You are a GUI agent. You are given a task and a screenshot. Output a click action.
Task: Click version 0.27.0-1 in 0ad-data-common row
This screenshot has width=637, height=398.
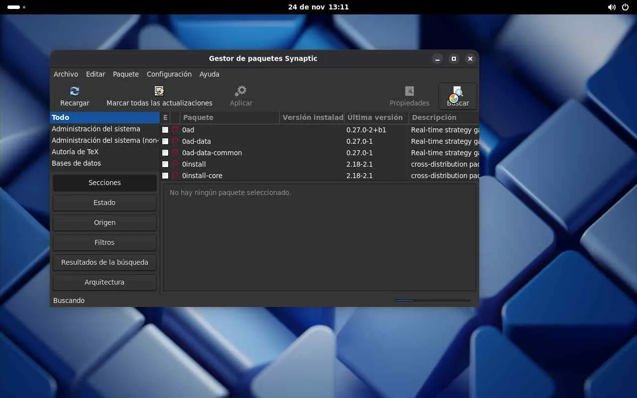click(359, 153)
